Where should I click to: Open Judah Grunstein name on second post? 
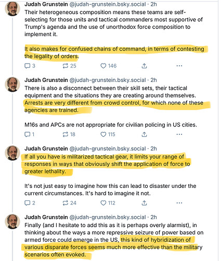pos(46,80)
